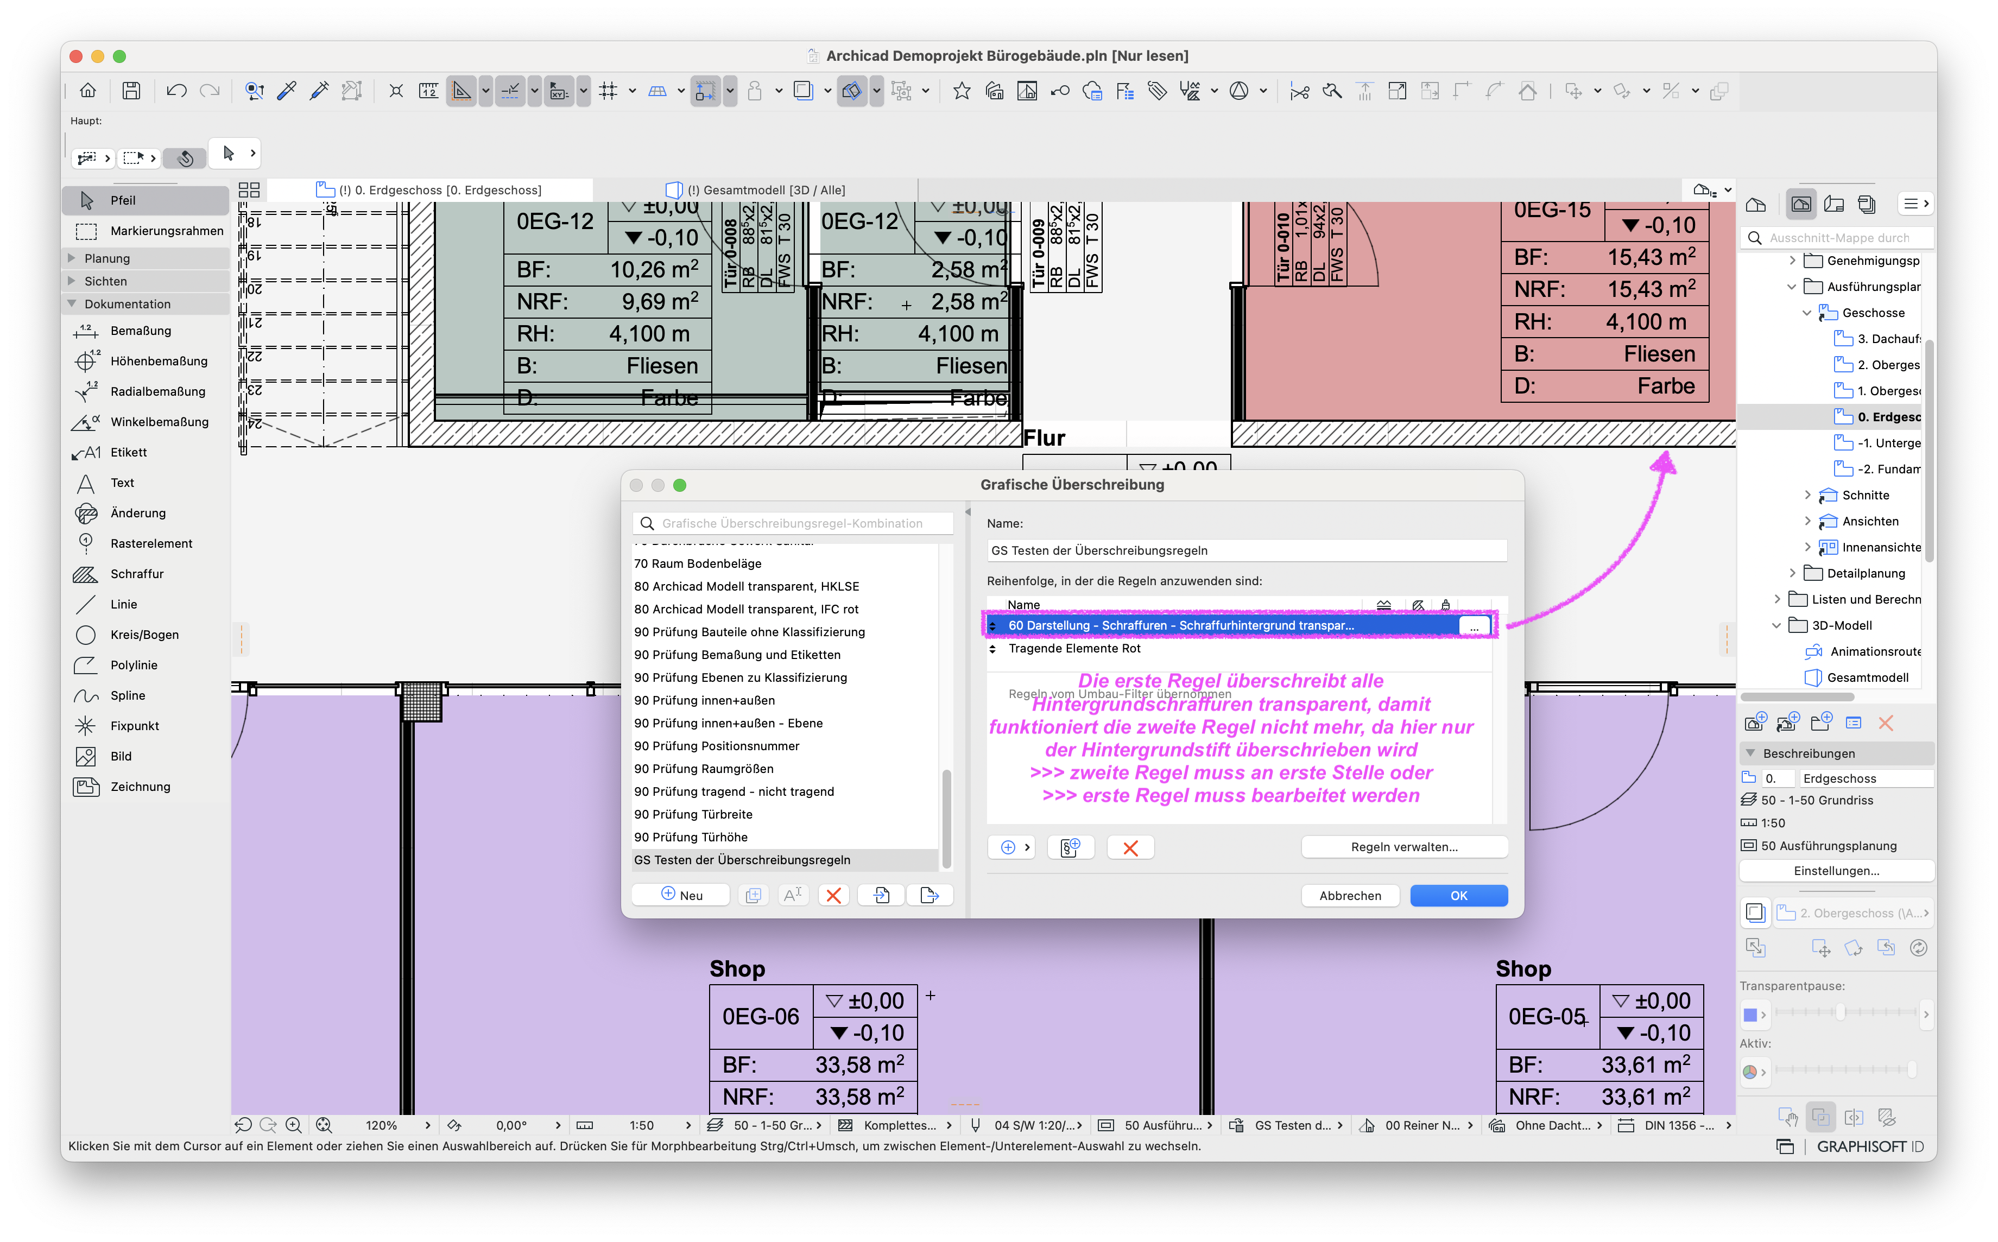Toggle the highlighted overlapping-squares trace option at the bottom

(1820, 1117)
